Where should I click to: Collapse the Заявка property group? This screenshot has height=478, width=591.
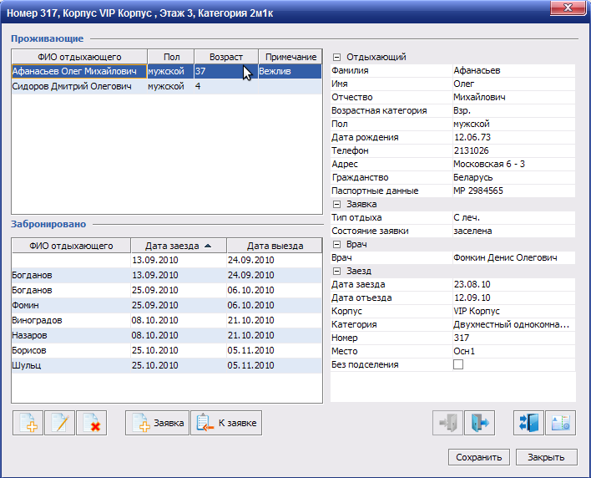337,205
